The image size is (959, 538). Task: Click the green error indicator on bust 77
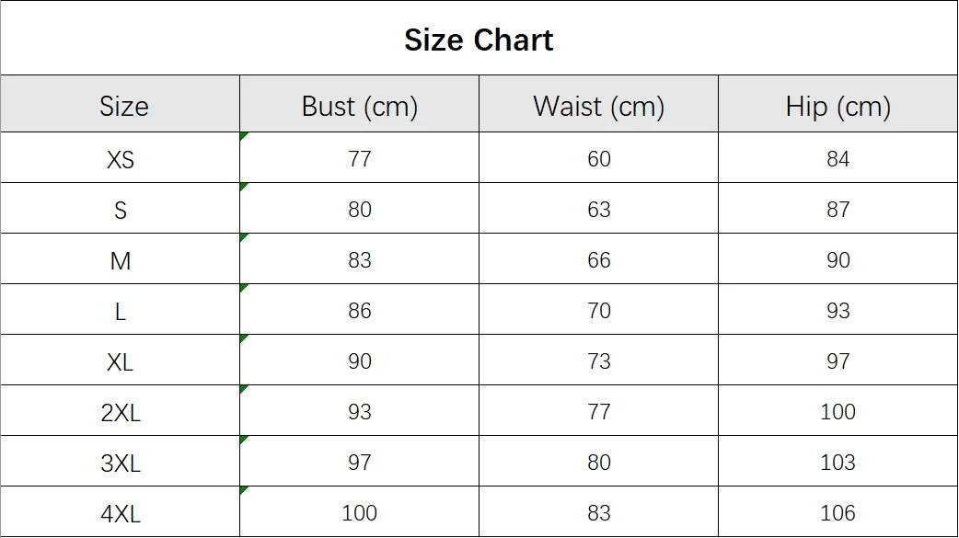[243, 136]
